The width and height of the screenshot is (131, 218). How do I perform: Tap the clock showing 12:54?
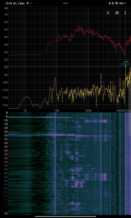(x=8, y=3)
